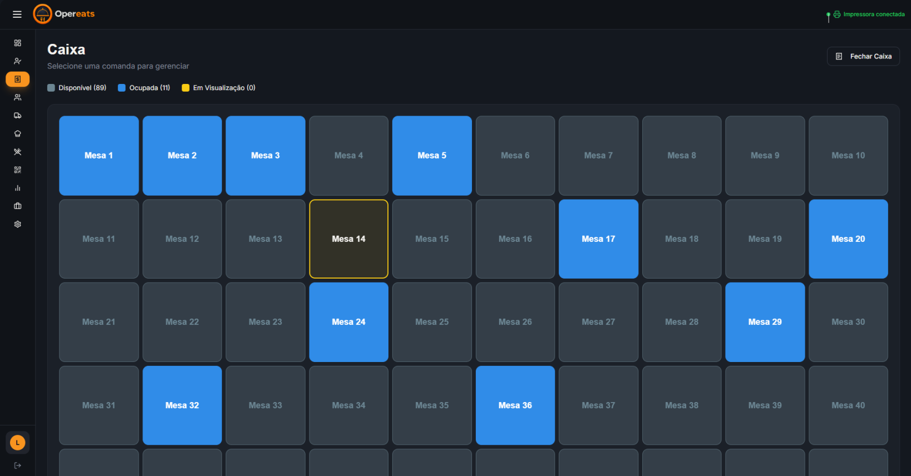Choose Mesa 33 tile
Image resolution: width=911 pixels, height=476 pixels.
pos(265,405)
